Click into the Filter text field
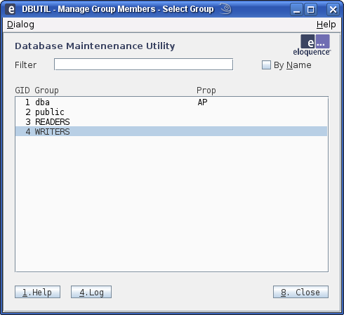Screen dimensions: 344x315 click(x=143, y=65)
